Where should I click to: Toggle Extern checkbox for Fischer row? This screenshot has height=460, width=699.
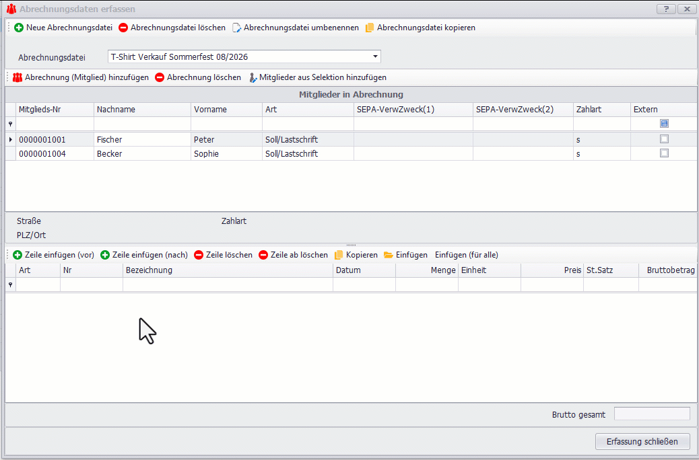664,139
